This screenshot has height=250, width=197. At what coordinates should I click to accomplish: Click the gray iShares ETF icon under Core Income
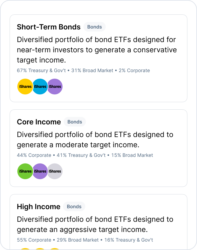coord(55,171)
